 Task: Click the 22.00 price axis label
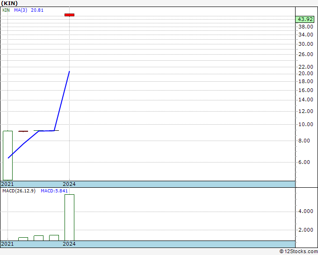pyautogui.click(x=306, y=67)
